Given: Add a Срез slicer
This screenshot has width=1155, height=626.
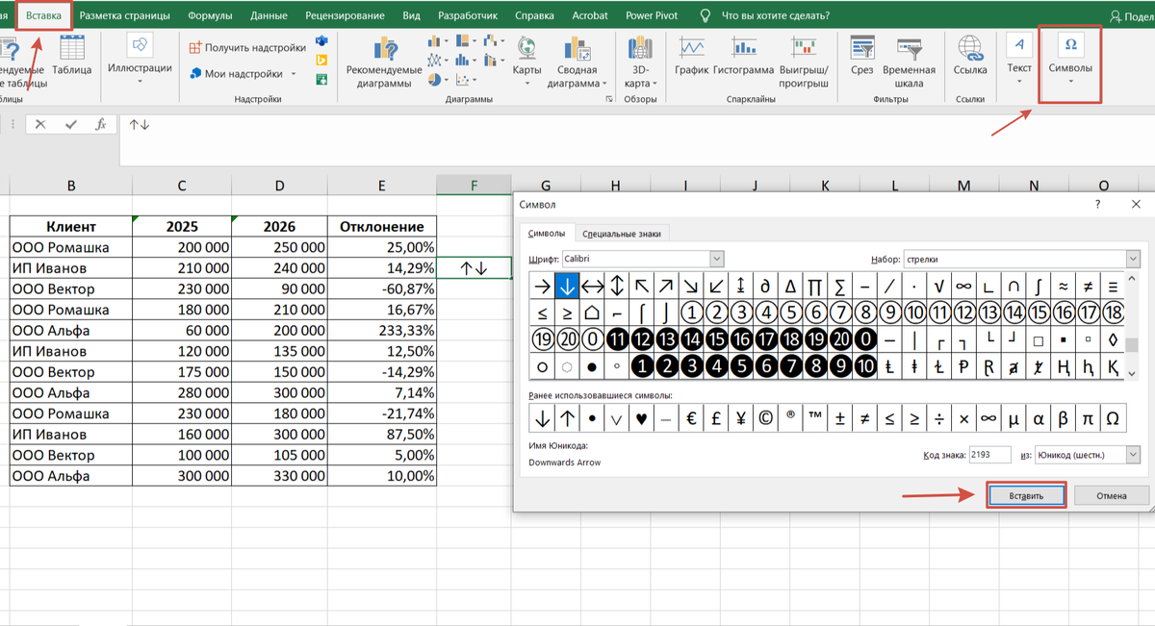Looking at the screenshot, I should click(x=862, y=60).
